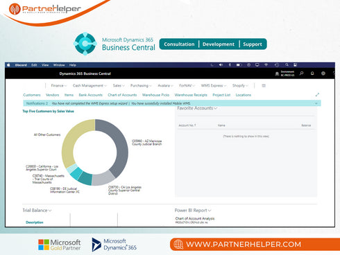
Task: Select the light gray CA Los Angeles segment
Action: pyautogui.click(x=103, y=179)
